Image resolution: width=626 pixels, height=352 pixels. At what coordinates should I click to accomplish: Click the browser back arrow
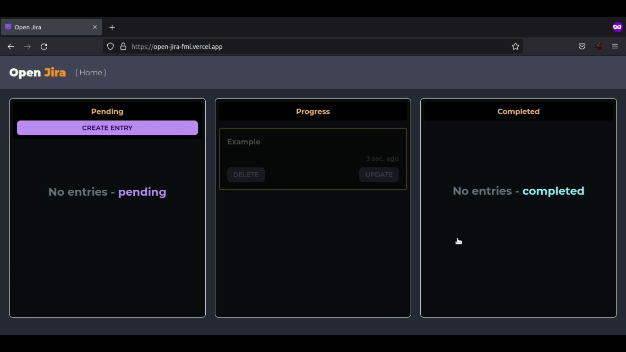tap(11, 46)
